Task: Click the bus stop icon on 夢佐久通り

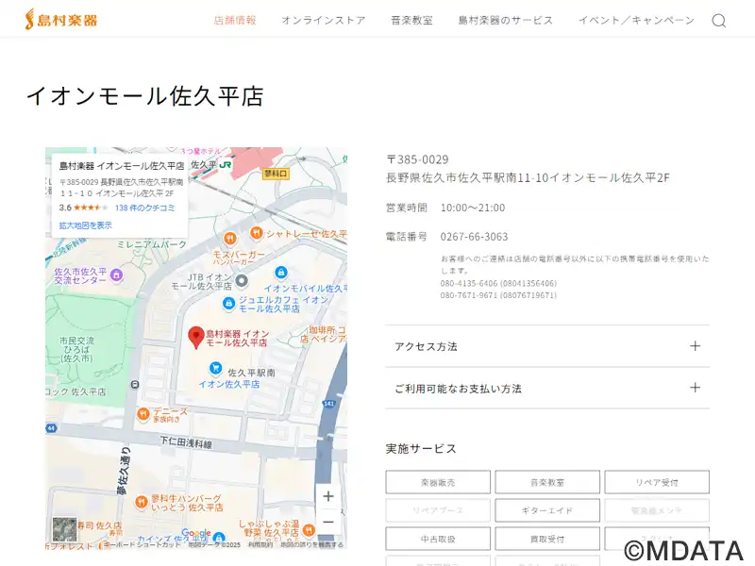Action: 135,384
